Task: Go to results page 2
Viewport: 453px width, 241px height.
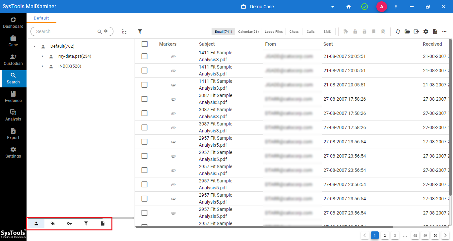Action: [x=385, y=236]
